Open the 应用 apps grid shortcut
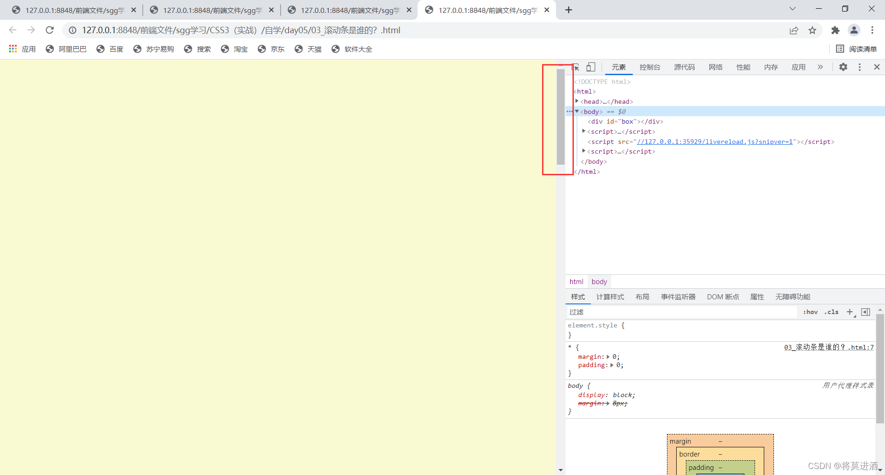 click(22, 49)
